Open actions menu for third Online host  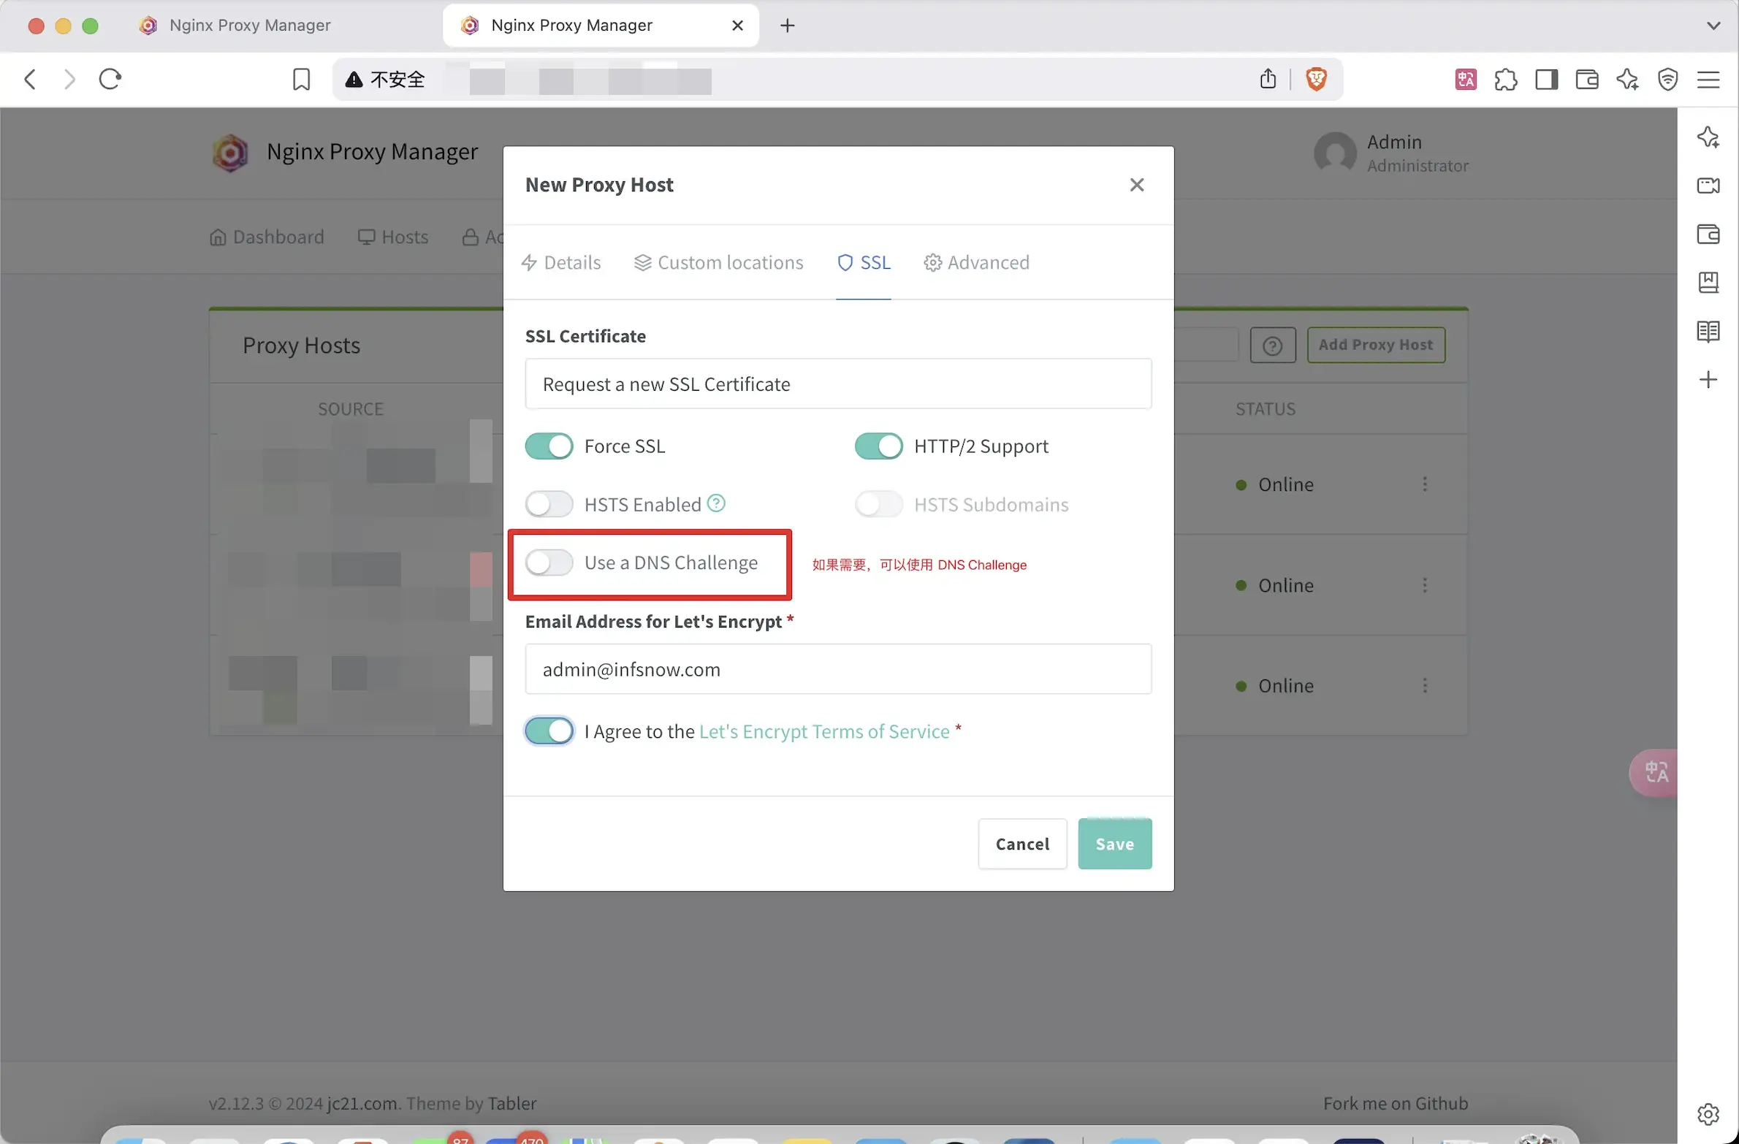pos(1425,685)
